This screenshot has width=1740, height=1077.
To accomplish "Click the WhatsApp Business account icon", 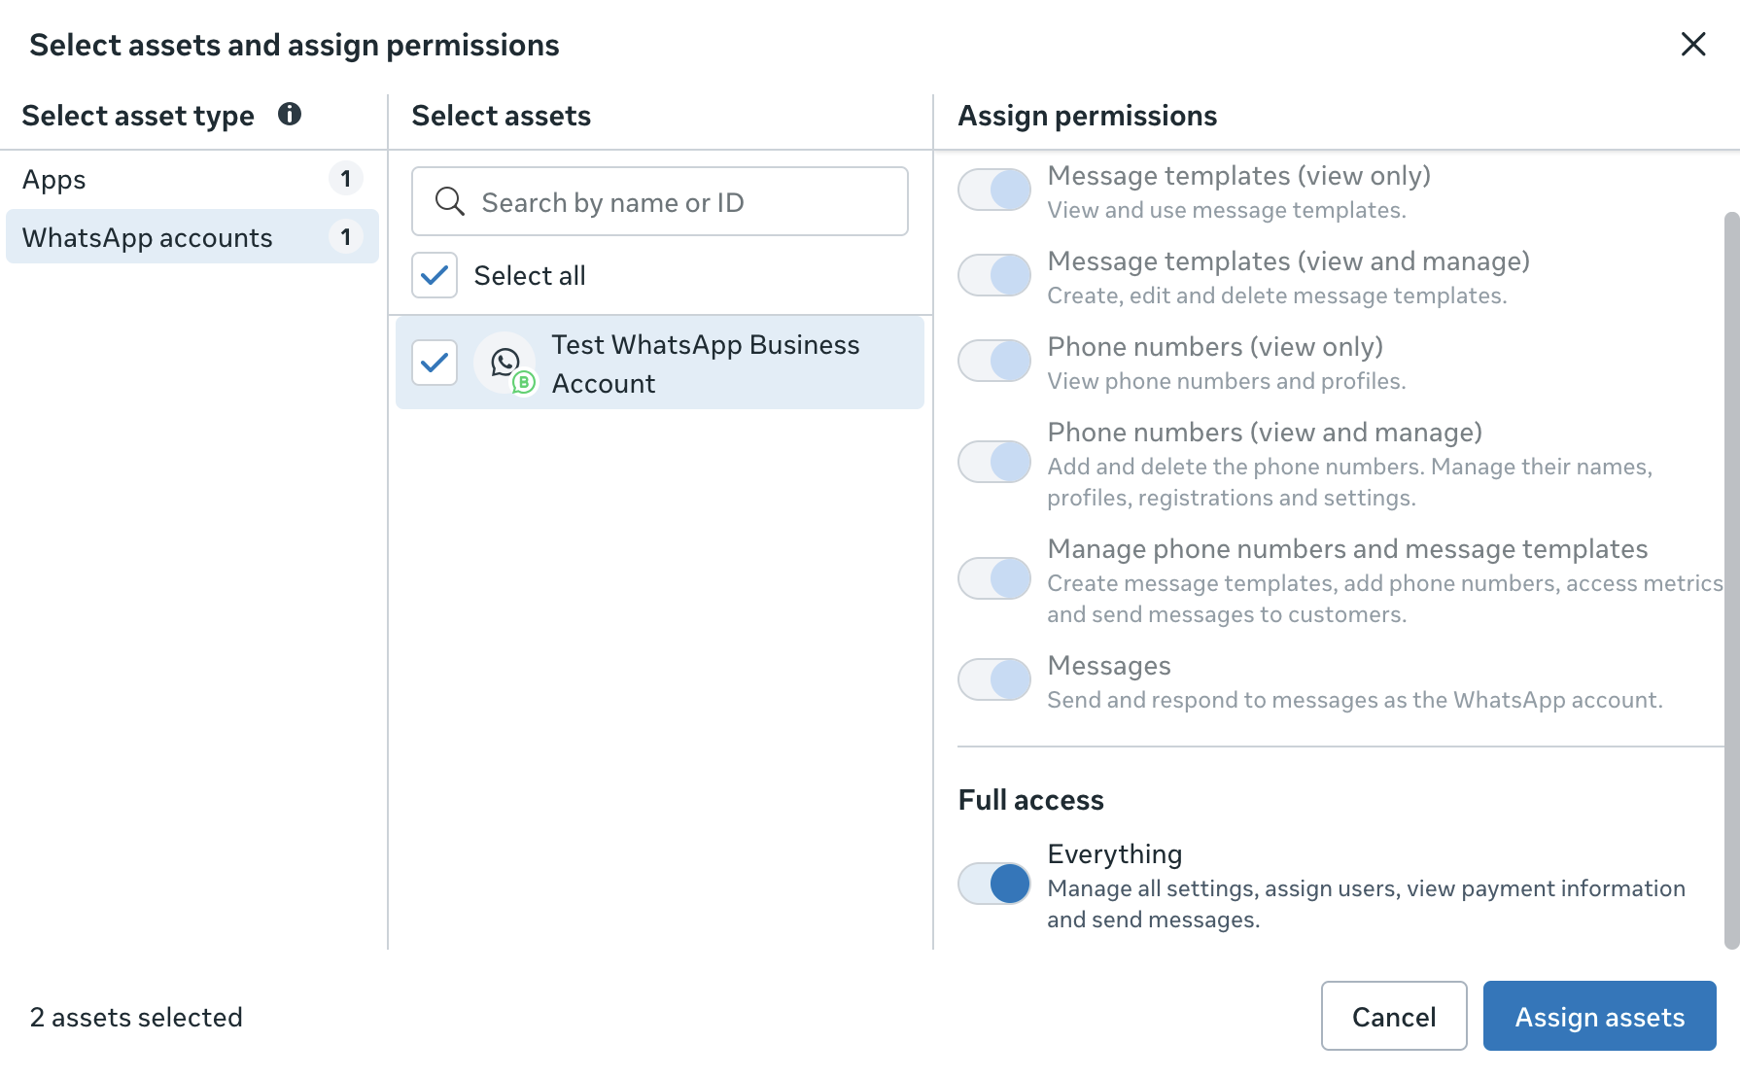I will click(x=505, y=363).
